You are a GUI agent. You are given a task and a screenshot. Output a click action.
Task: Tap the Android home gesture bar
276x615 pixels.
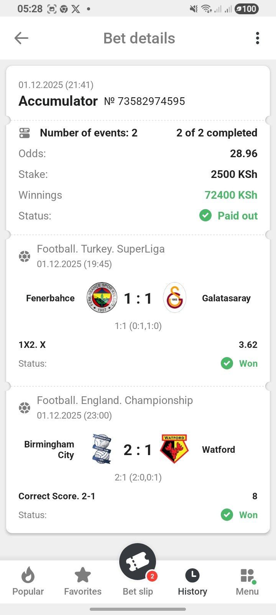(x=138, y=609)
